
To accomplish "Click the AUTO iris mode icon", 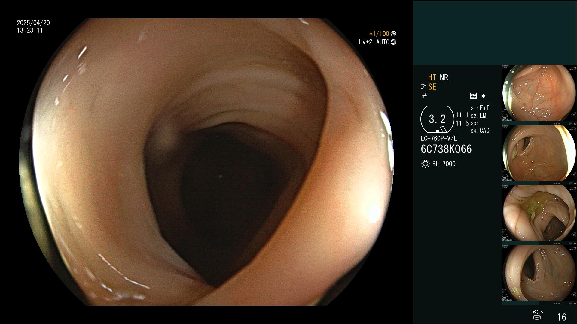I will (x=393, y=42).
